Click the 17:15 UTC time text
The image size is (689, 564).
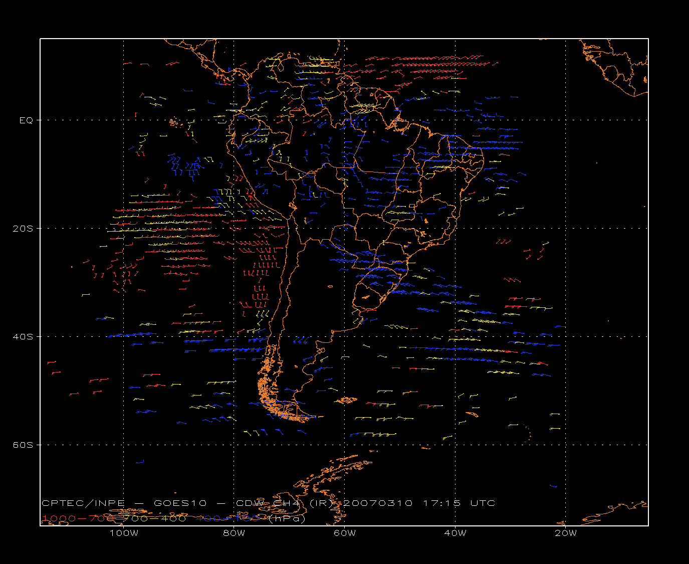coord(459,503)
